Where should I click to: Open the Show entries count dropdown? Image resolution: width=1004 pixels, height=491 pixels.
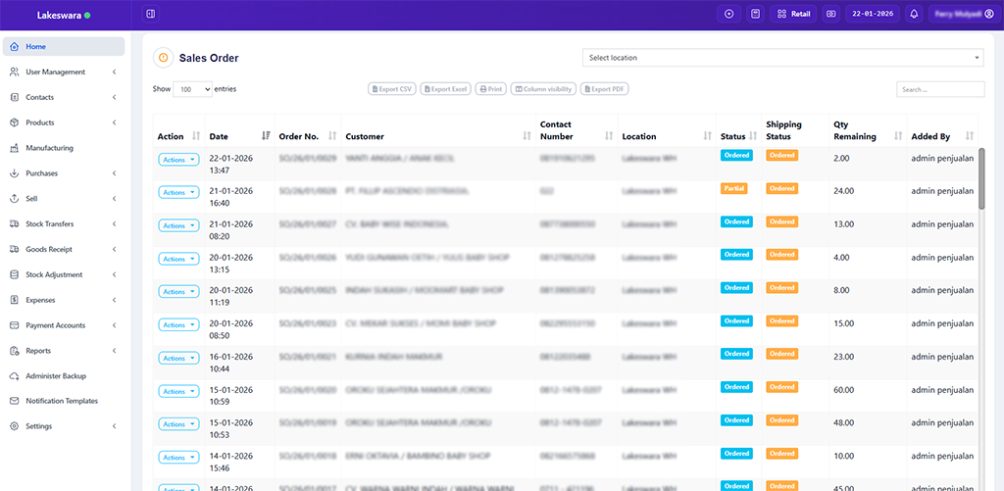(193, 89)
